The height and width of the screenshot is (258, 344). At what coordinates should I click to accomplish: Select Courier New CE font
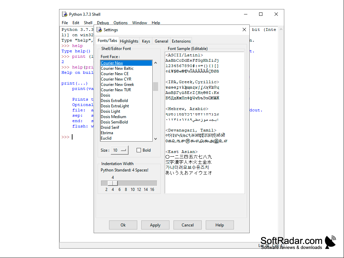[126, 74]
